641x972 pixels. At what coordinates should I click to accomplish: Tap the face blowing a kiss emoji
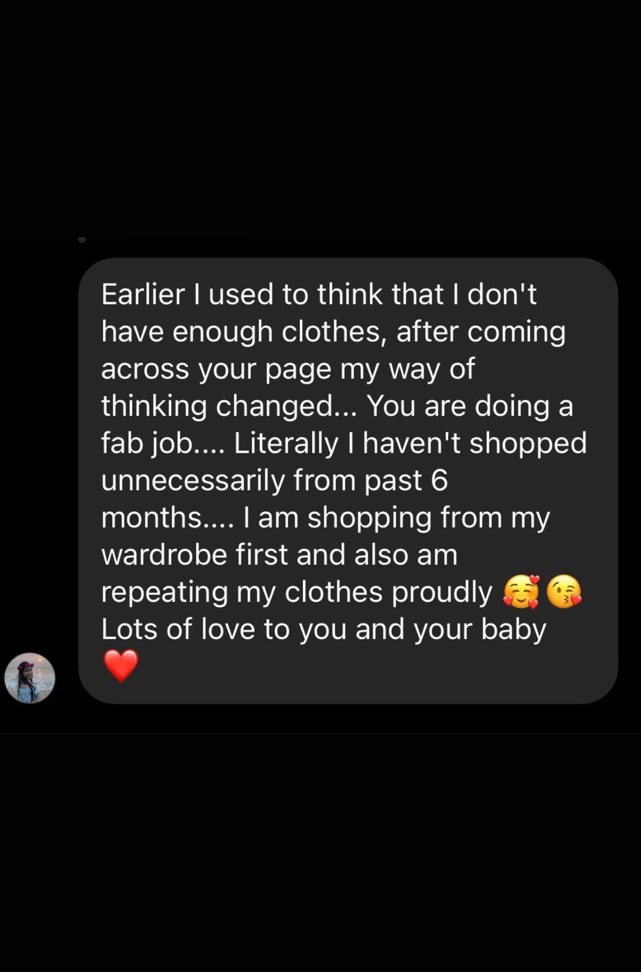pos(564,592)
